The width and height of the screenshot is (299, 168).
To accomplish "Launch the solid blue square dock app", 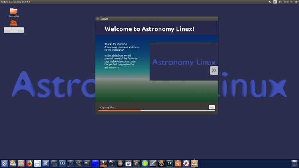I will point(95,164).
